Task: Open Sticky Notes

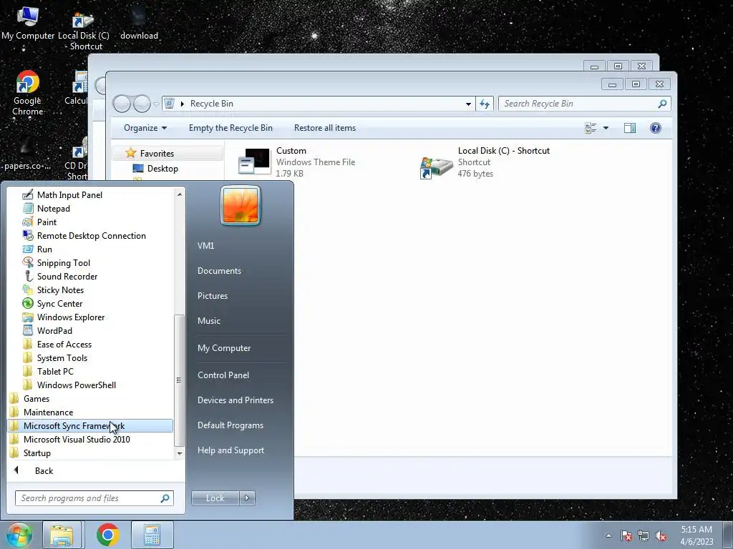Action: (60, 290)
